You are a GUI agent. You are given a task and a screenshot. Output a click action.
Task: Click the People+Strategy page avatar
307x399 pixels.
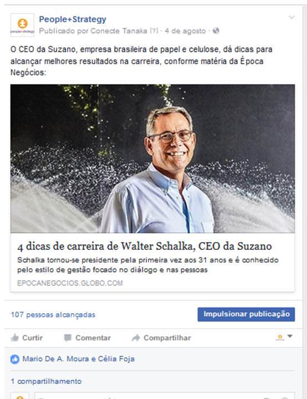pyautogui.click(x=22, y=25)
